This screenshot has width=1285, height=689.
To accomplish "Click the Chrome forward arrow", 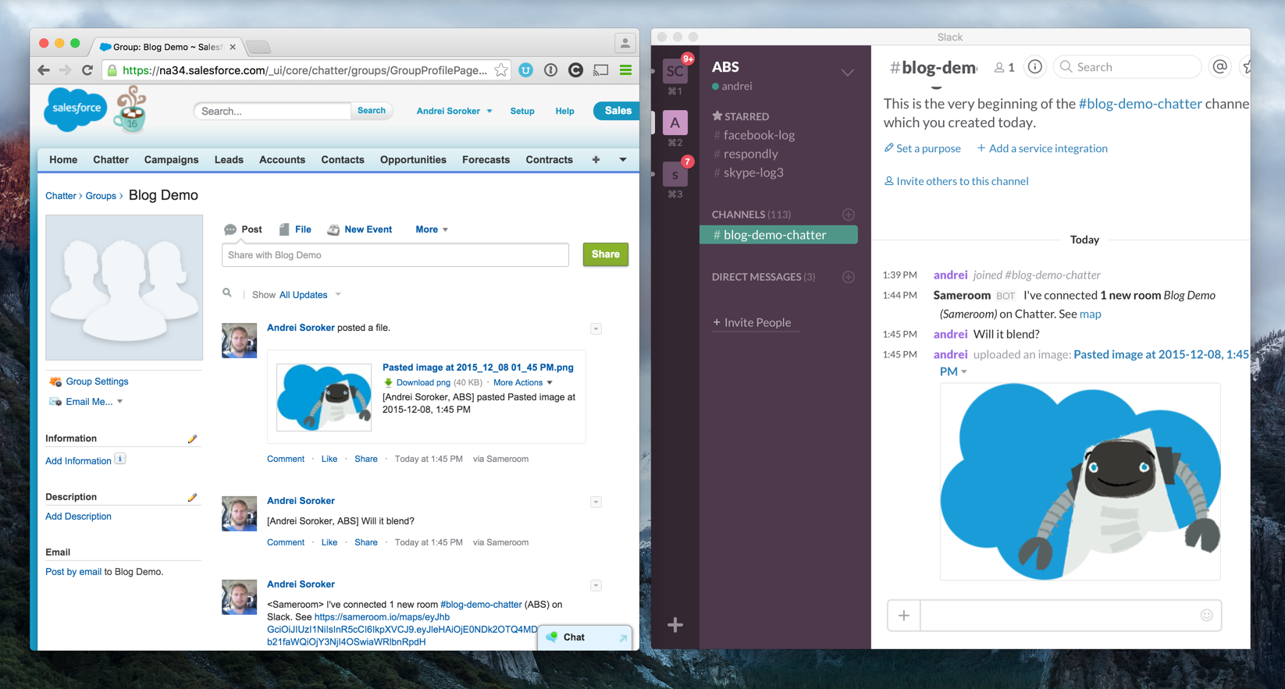I will tap(66, 70).
